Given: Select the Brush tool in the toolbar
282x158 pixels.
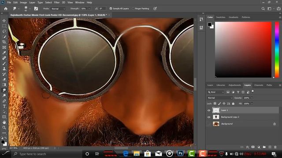Looking at the screenshot, I should 4,63.
